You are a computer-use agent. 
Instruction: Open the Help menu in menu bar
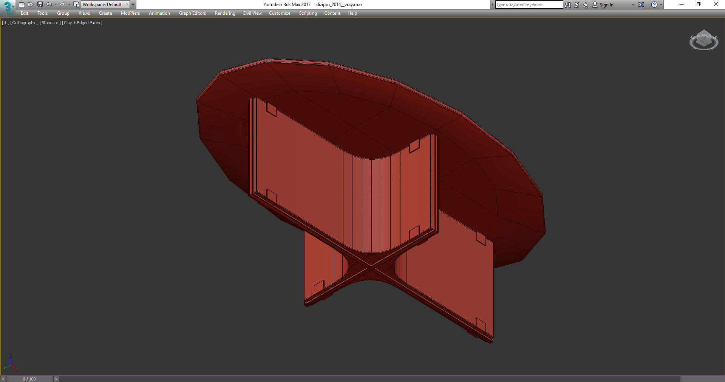pyautogui.click(x=352, y=13)
